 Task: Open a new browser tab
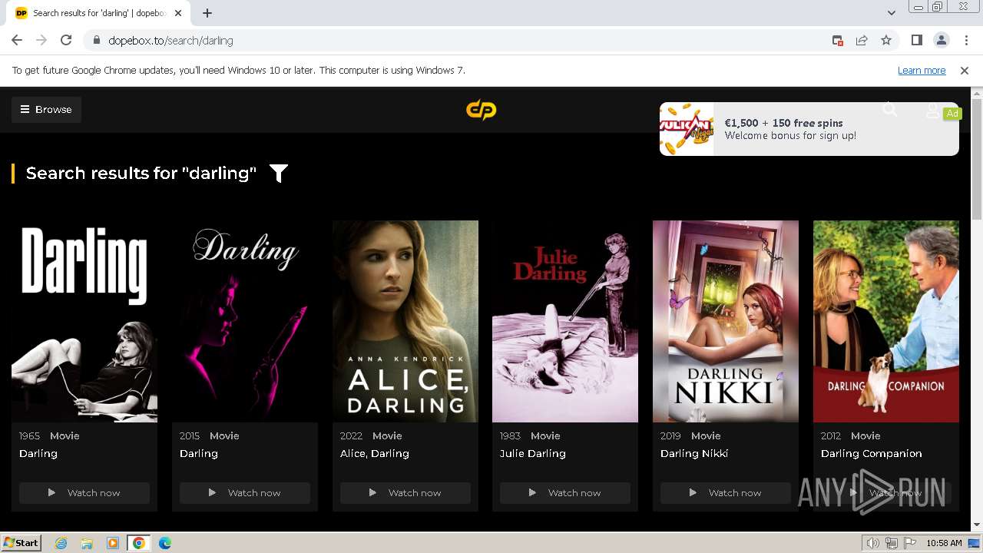pyautogui.click(x=207, y=13)
